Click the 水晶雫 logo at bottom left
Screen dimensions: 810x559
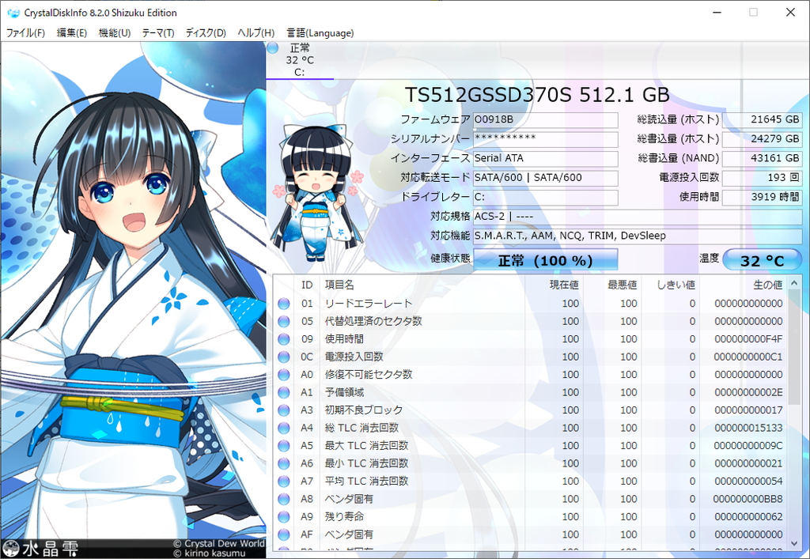[41, 549]
